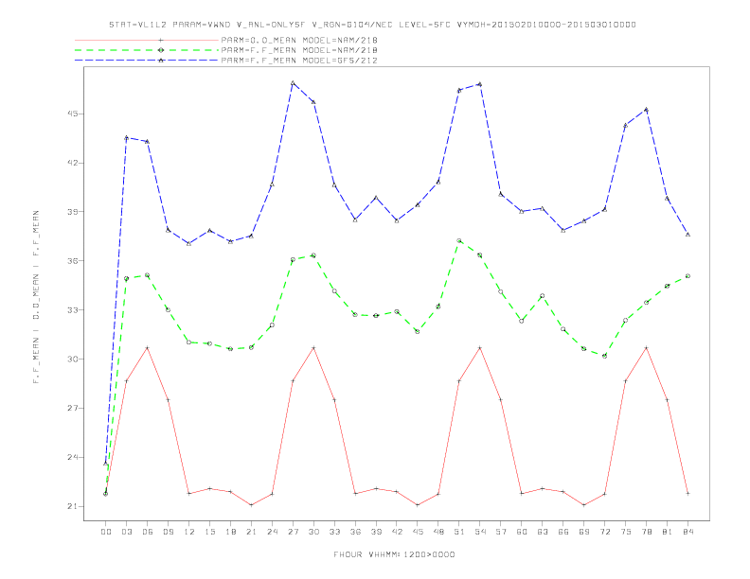
Task: Click x-axis tick label 15
Action: [210, 532]
